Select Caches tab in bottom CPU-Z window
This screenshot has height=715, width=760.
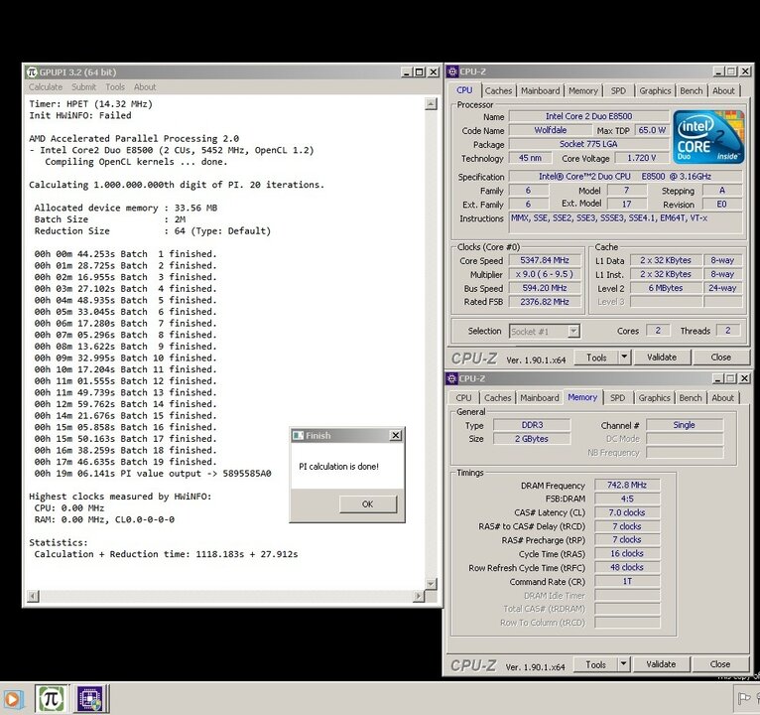pos(498,398)
